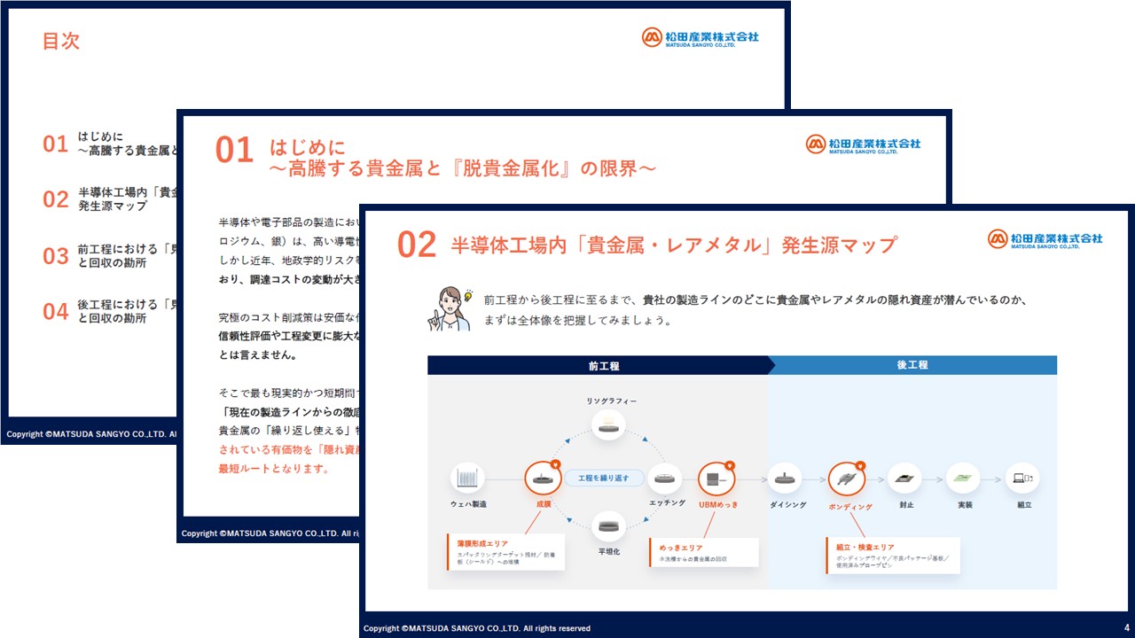Click the copyright footer on slide 01
Screen dimensions: 1135x638
[x=269, y=533]
